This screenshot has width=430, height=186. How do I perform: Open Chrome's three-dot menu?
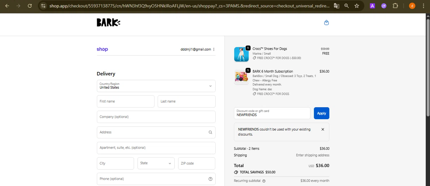click(423, 6)
